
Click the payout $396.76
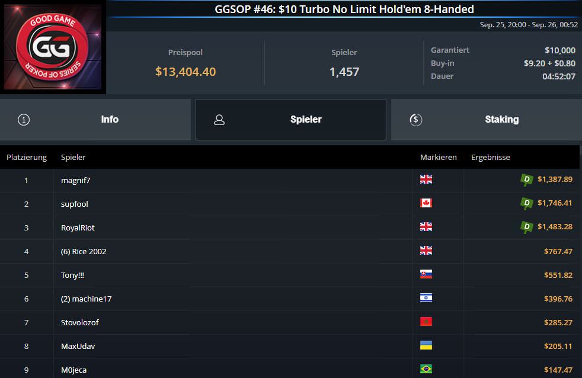click(x=558, y=299)
